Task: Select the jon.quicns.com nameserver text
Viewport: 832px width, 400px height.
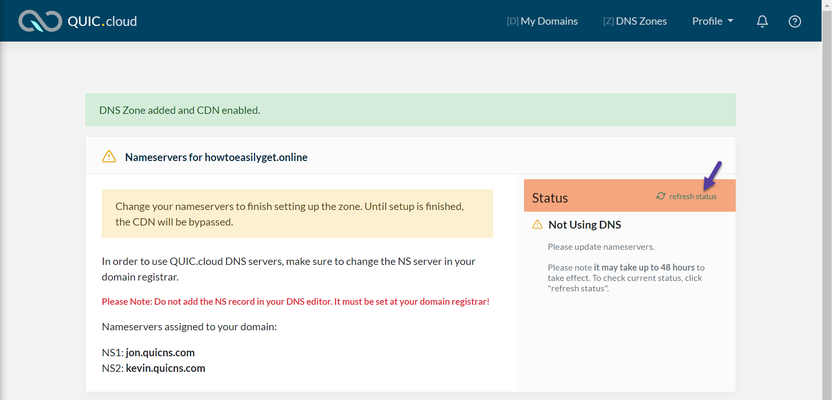Action: 160,352
